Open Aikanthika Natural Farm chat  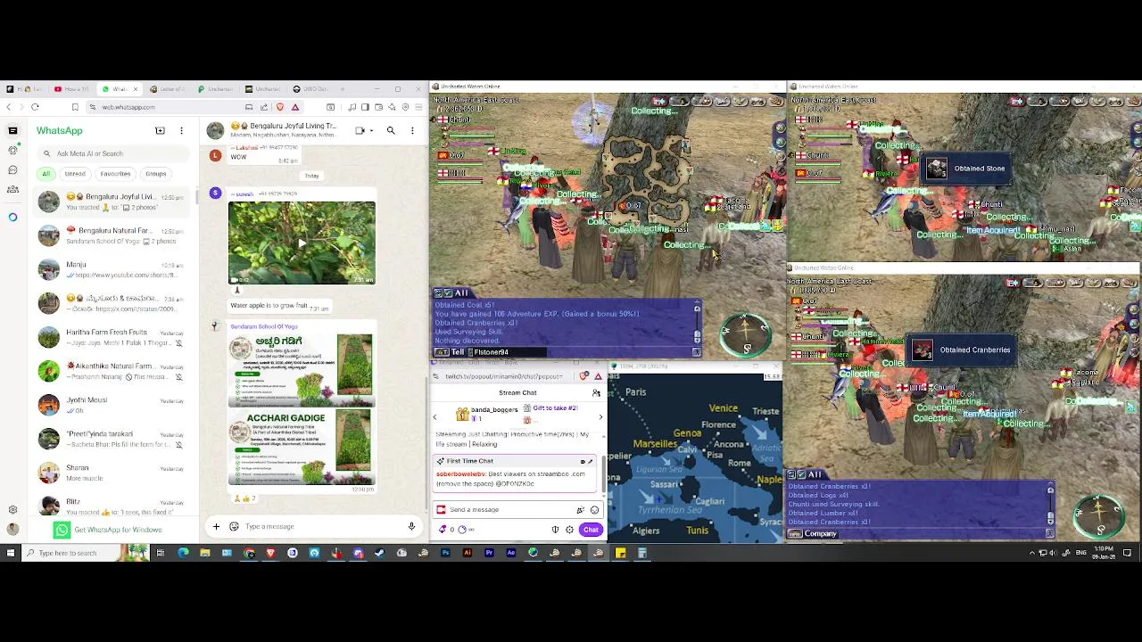(x=112, y=371)
